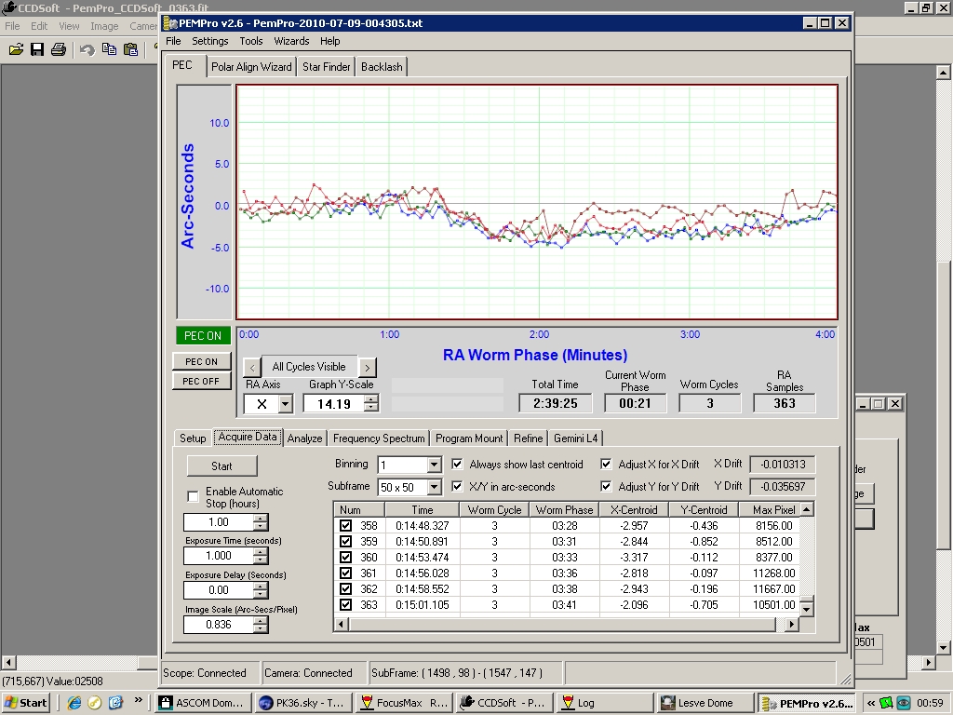Expand hidden tray icons with the chevron
The image size is (953, 715).
(x=870, y=703)
